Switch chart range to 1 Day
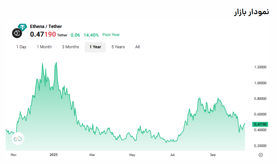This screenshot has width=277, height=164. click(x=21, y=47)
